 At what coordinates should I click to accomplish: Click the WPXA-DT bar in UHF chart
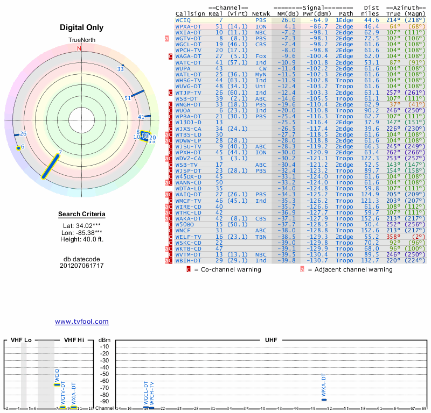324,400
